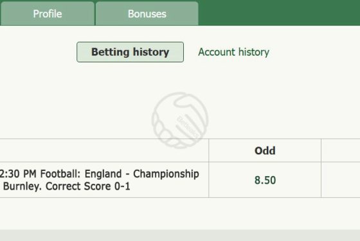Image resolution: width=360 pixels, height=241 pixels.
Task: Select the Betting history button
Action: click(x=130, y=52)
